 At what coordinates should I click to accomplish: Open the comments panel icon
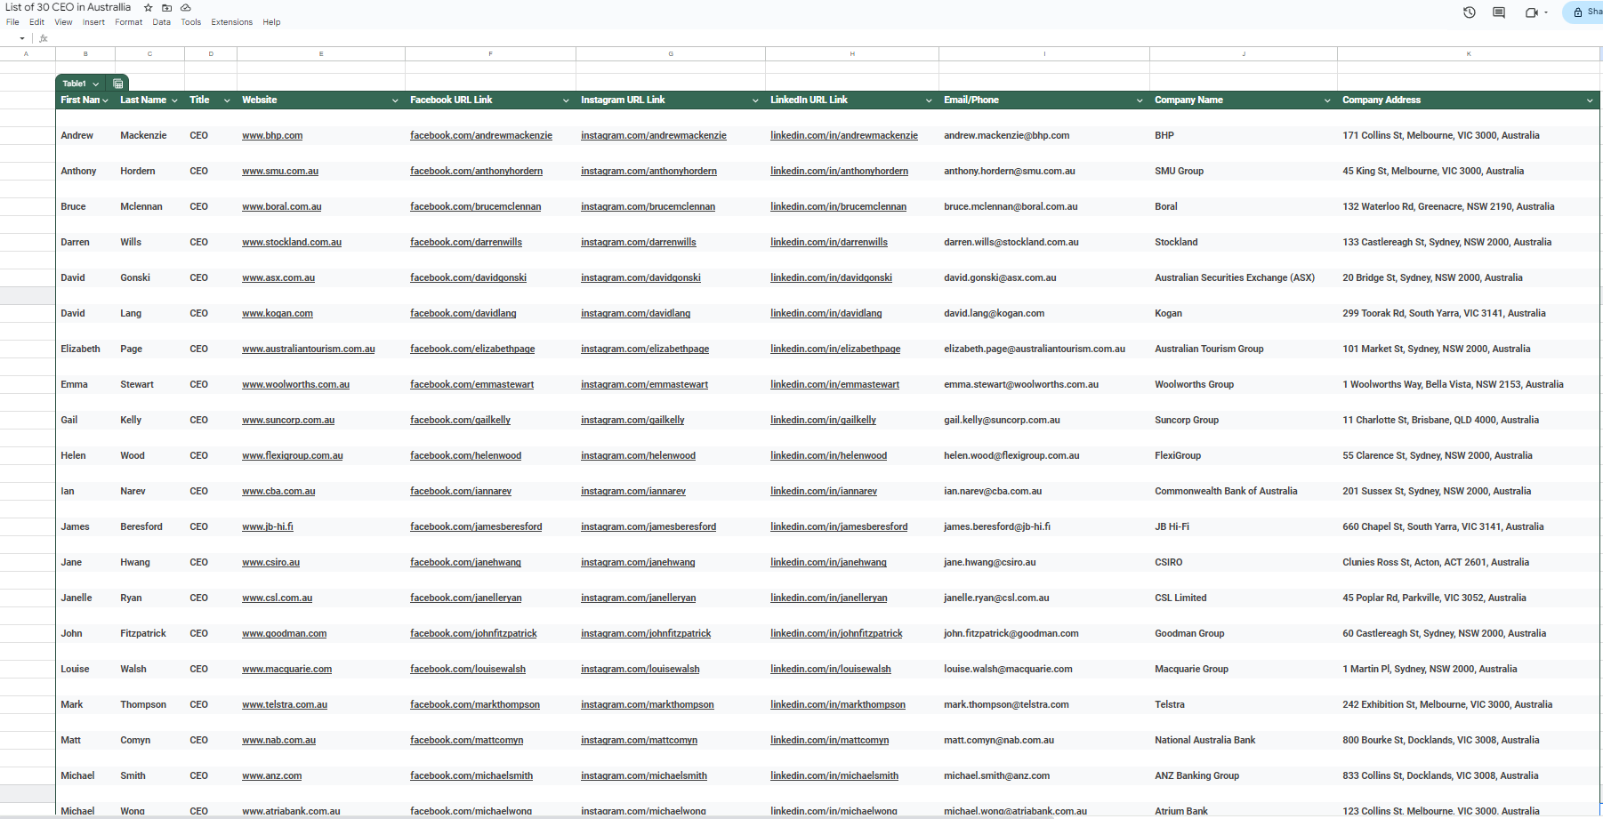[x=1499, y=12]
